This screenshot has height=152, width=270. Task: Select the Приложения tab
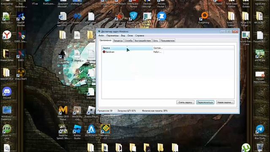pos(105,41)
